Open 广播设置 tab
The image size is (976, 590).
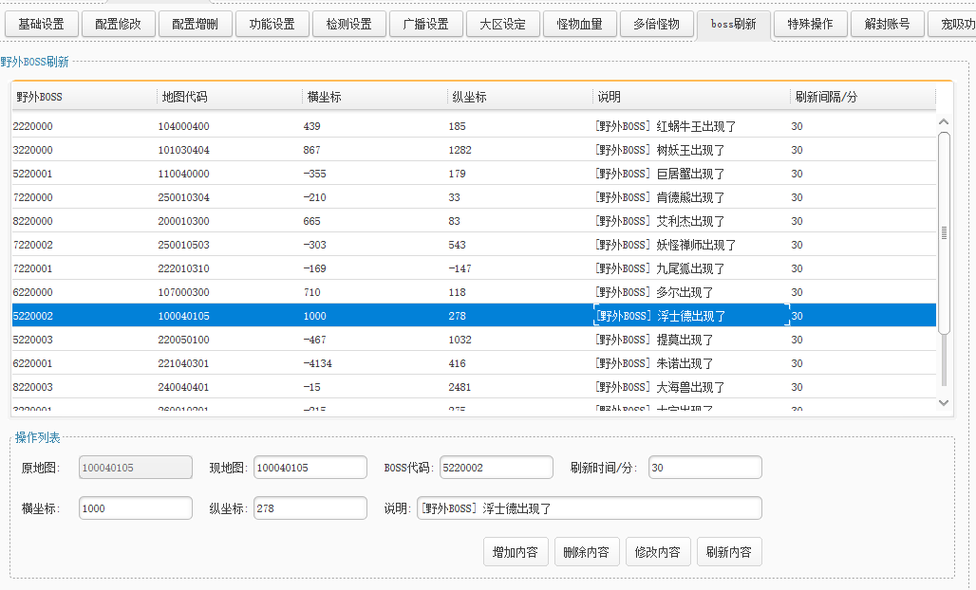pyautogui.click(x=425, y=25)
